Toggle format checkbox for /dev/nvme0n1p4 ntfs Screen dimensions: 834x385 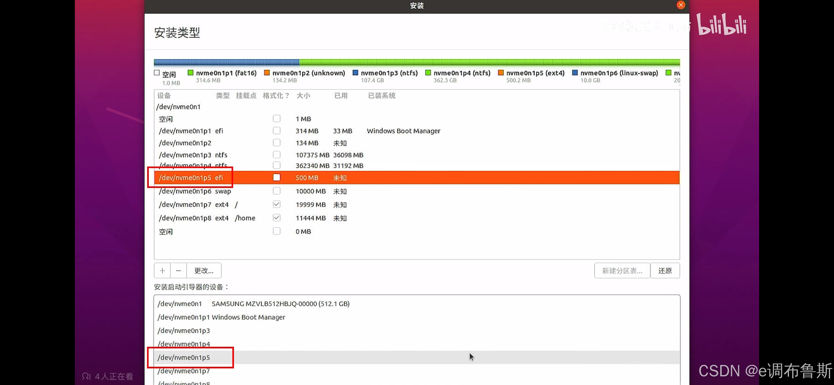(x=277, y=165)
